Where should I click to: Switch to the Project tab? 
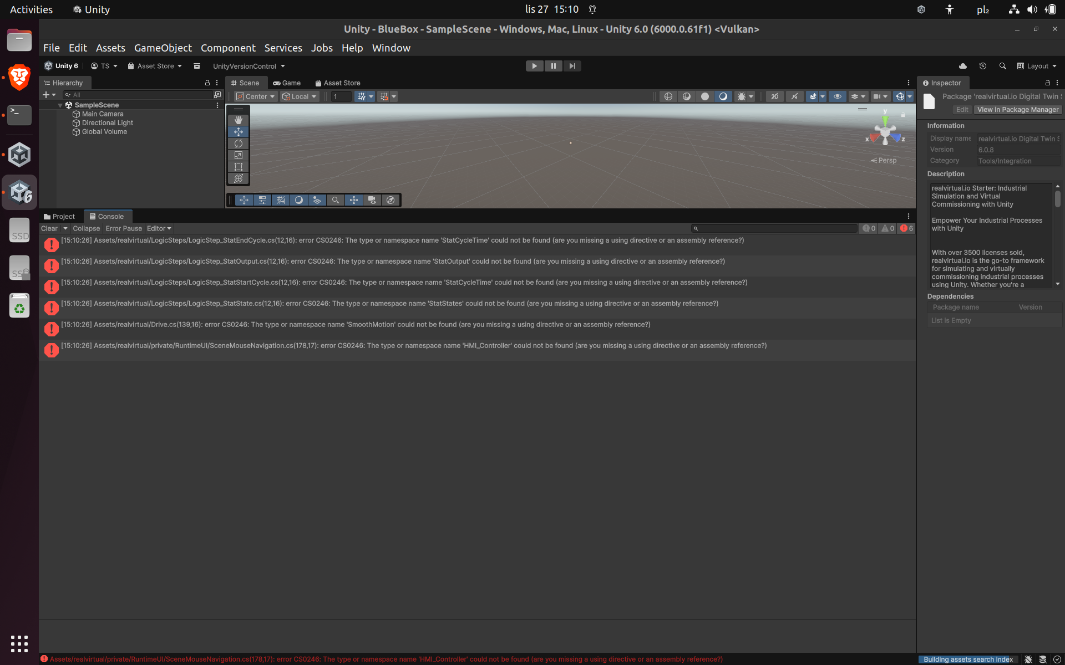59,217
